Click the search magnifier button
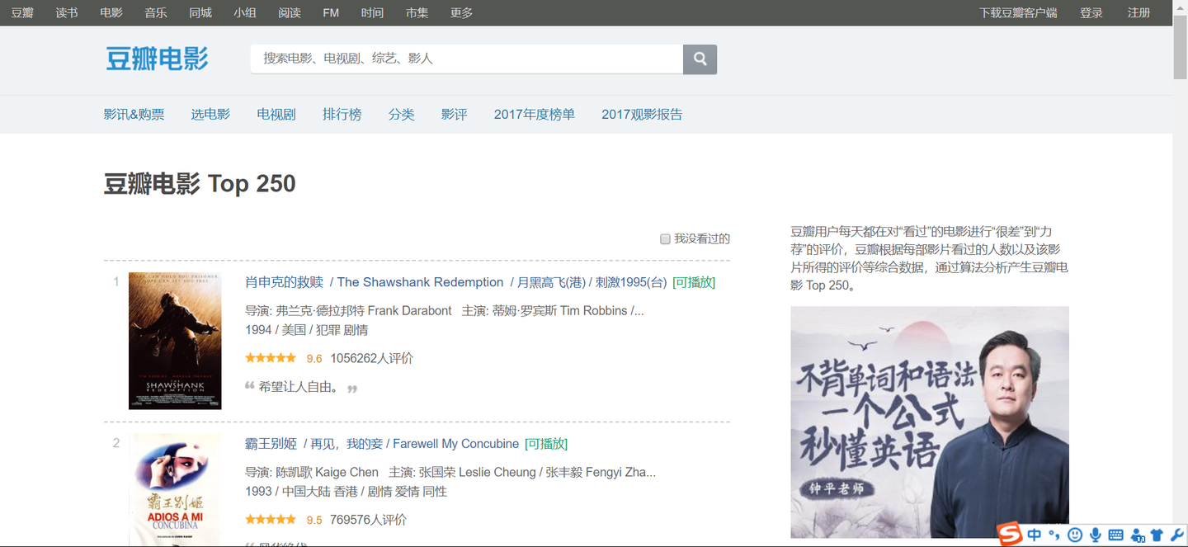 coord(700,59)
